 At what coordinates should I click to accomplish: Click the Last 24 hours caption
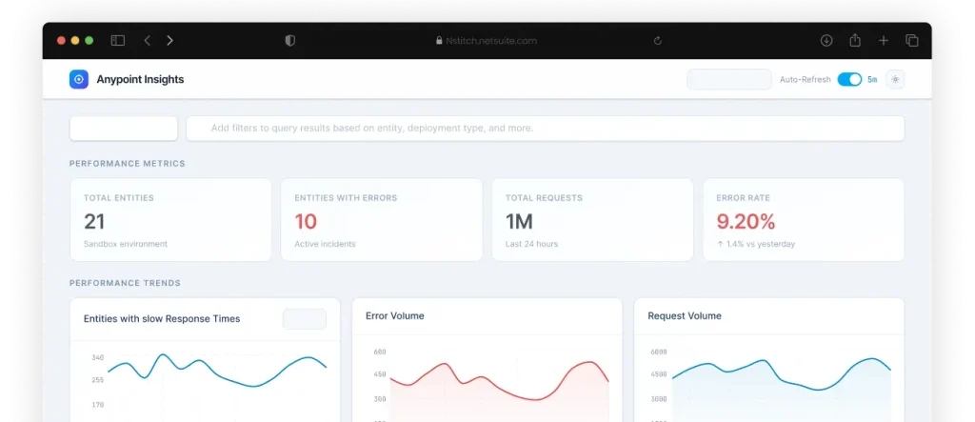(x=531, y=244)
